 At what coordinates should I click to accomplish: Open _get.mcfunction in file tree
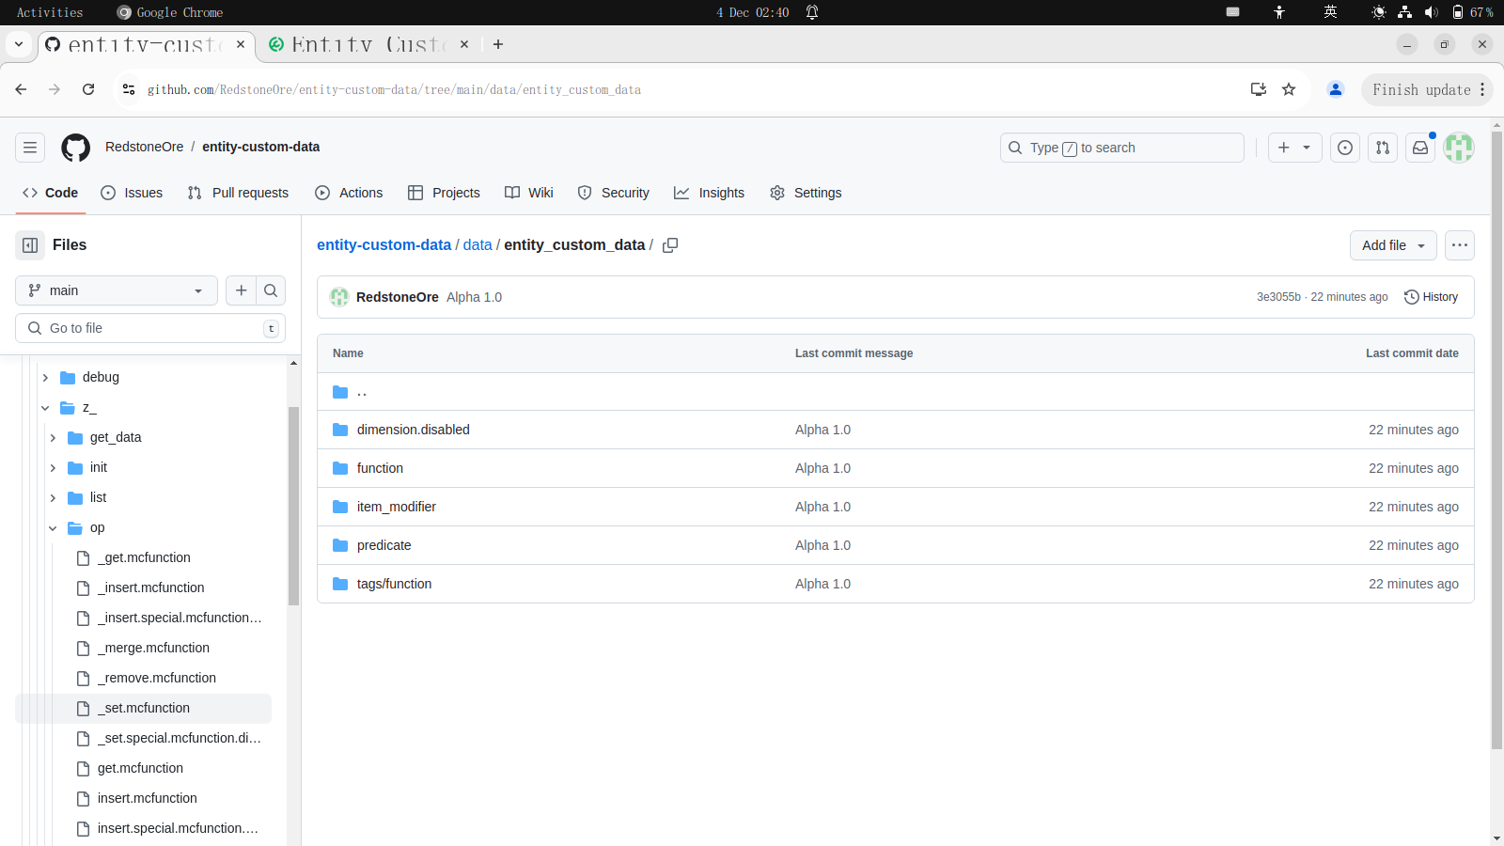[144, 558]
